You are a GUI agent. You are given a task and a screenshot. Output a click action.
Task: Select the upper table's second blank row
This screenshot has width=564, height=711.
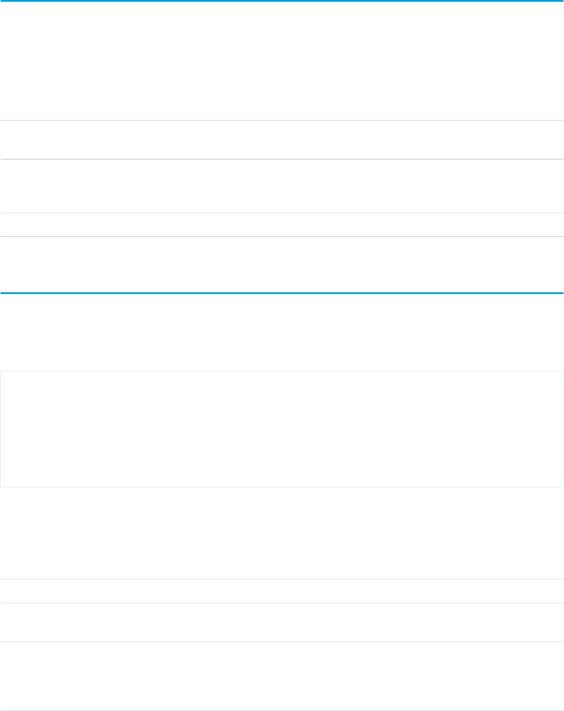click(x=282, y=140)
